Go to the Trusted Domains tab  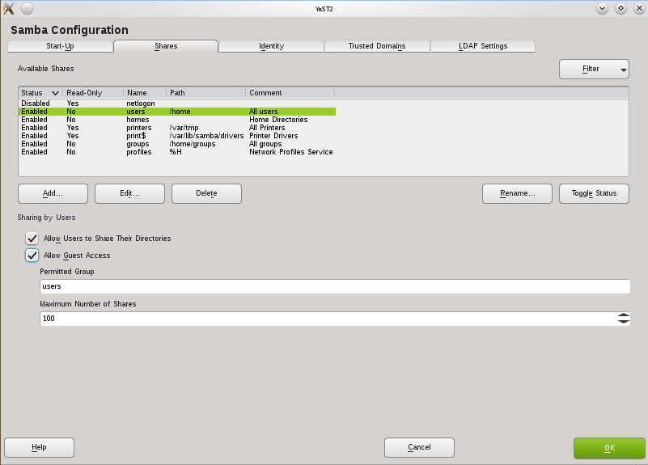coord(377,46)
